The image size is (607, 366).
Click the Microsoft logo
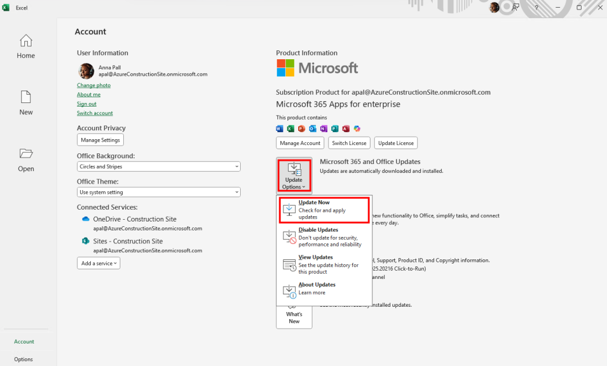(317, 68)
